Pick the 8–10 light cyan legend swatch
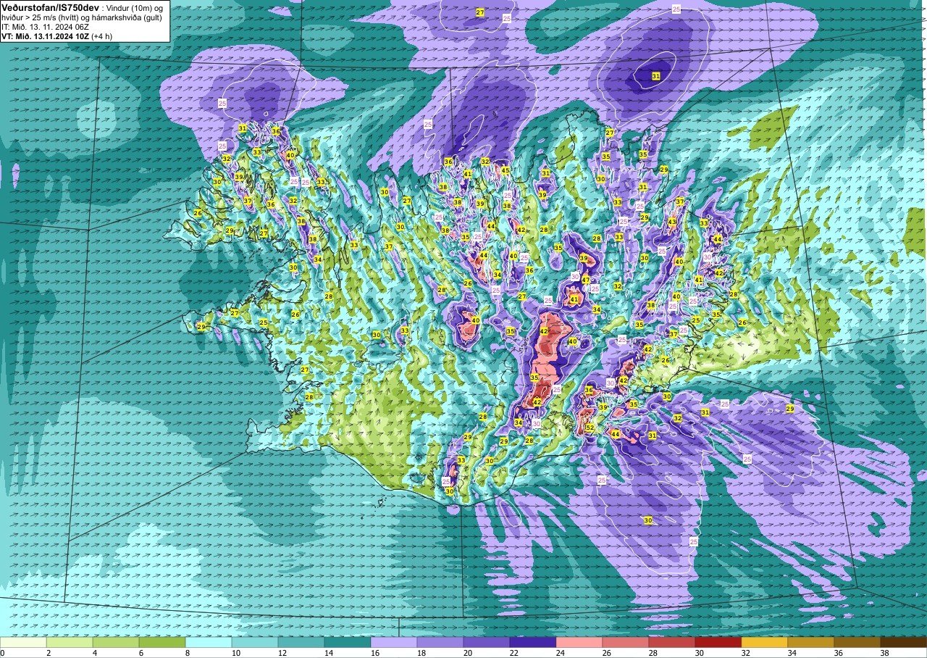Viewport: 927px width, 658px height. point(209,642)
